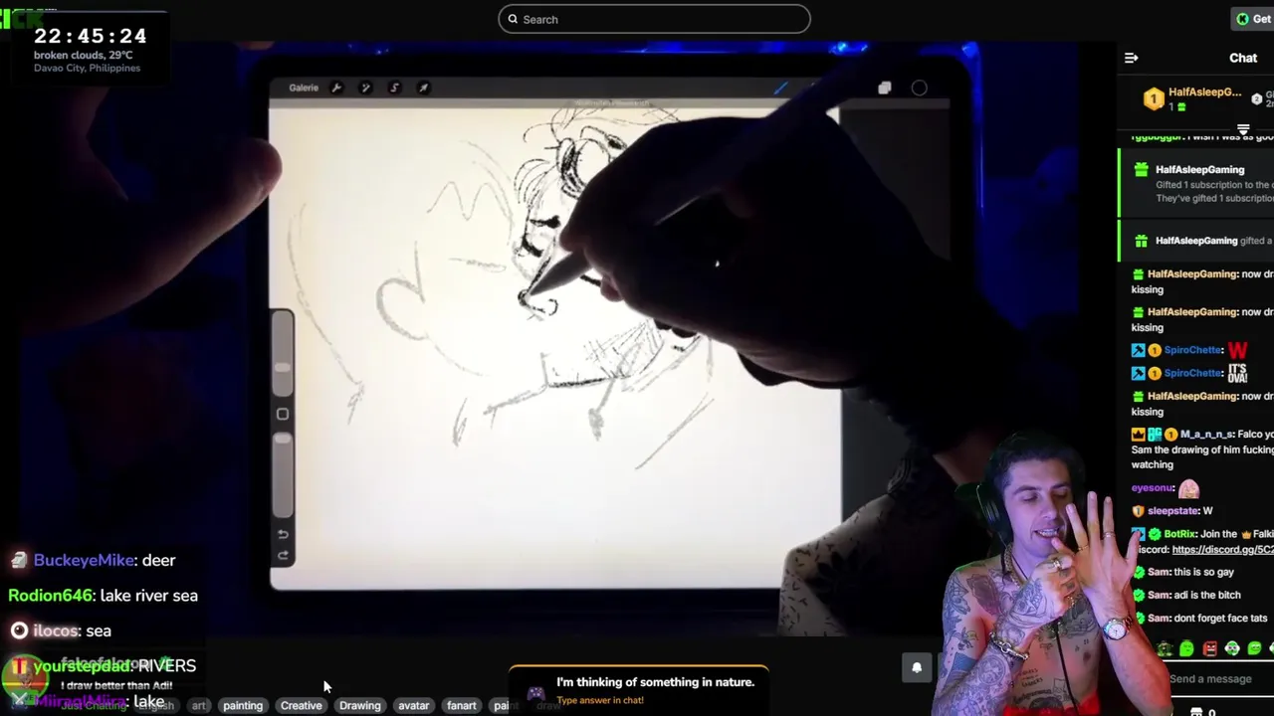Screen dimensions: 1274x716
Task: Select the Chat header tab
Action: click(1243, 58)
